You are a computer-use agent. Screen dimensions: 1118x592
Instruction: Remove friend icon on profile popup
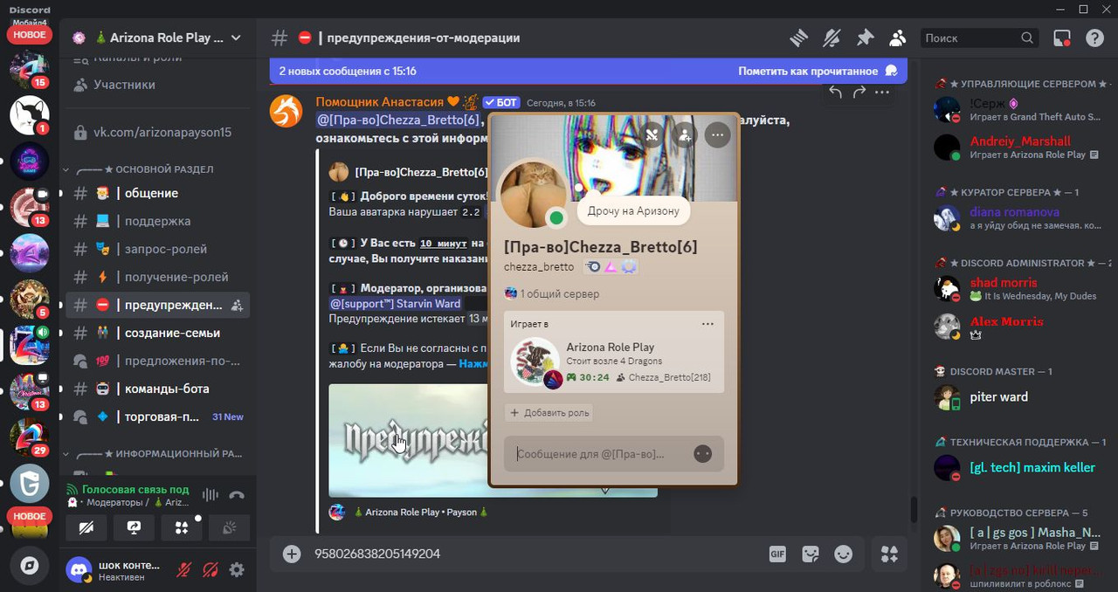(x=652, y=135)
